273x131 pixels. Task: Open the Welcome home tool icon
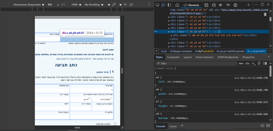pyautogui.click(x=177, y=5)
